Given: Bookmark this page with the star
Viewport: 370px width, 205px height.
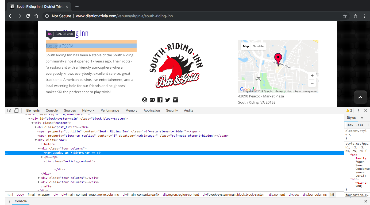Looking at the screenshot, I should [345, 16].
